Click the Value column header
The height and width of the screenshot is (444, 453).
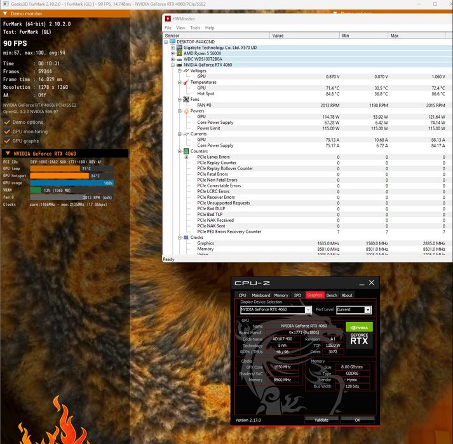[x=305, y=36]
